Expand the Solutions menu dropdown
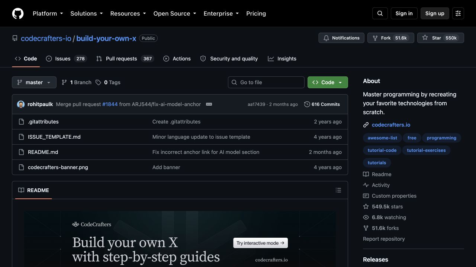This screenshot has width=476, height=267. coord(86,13)
